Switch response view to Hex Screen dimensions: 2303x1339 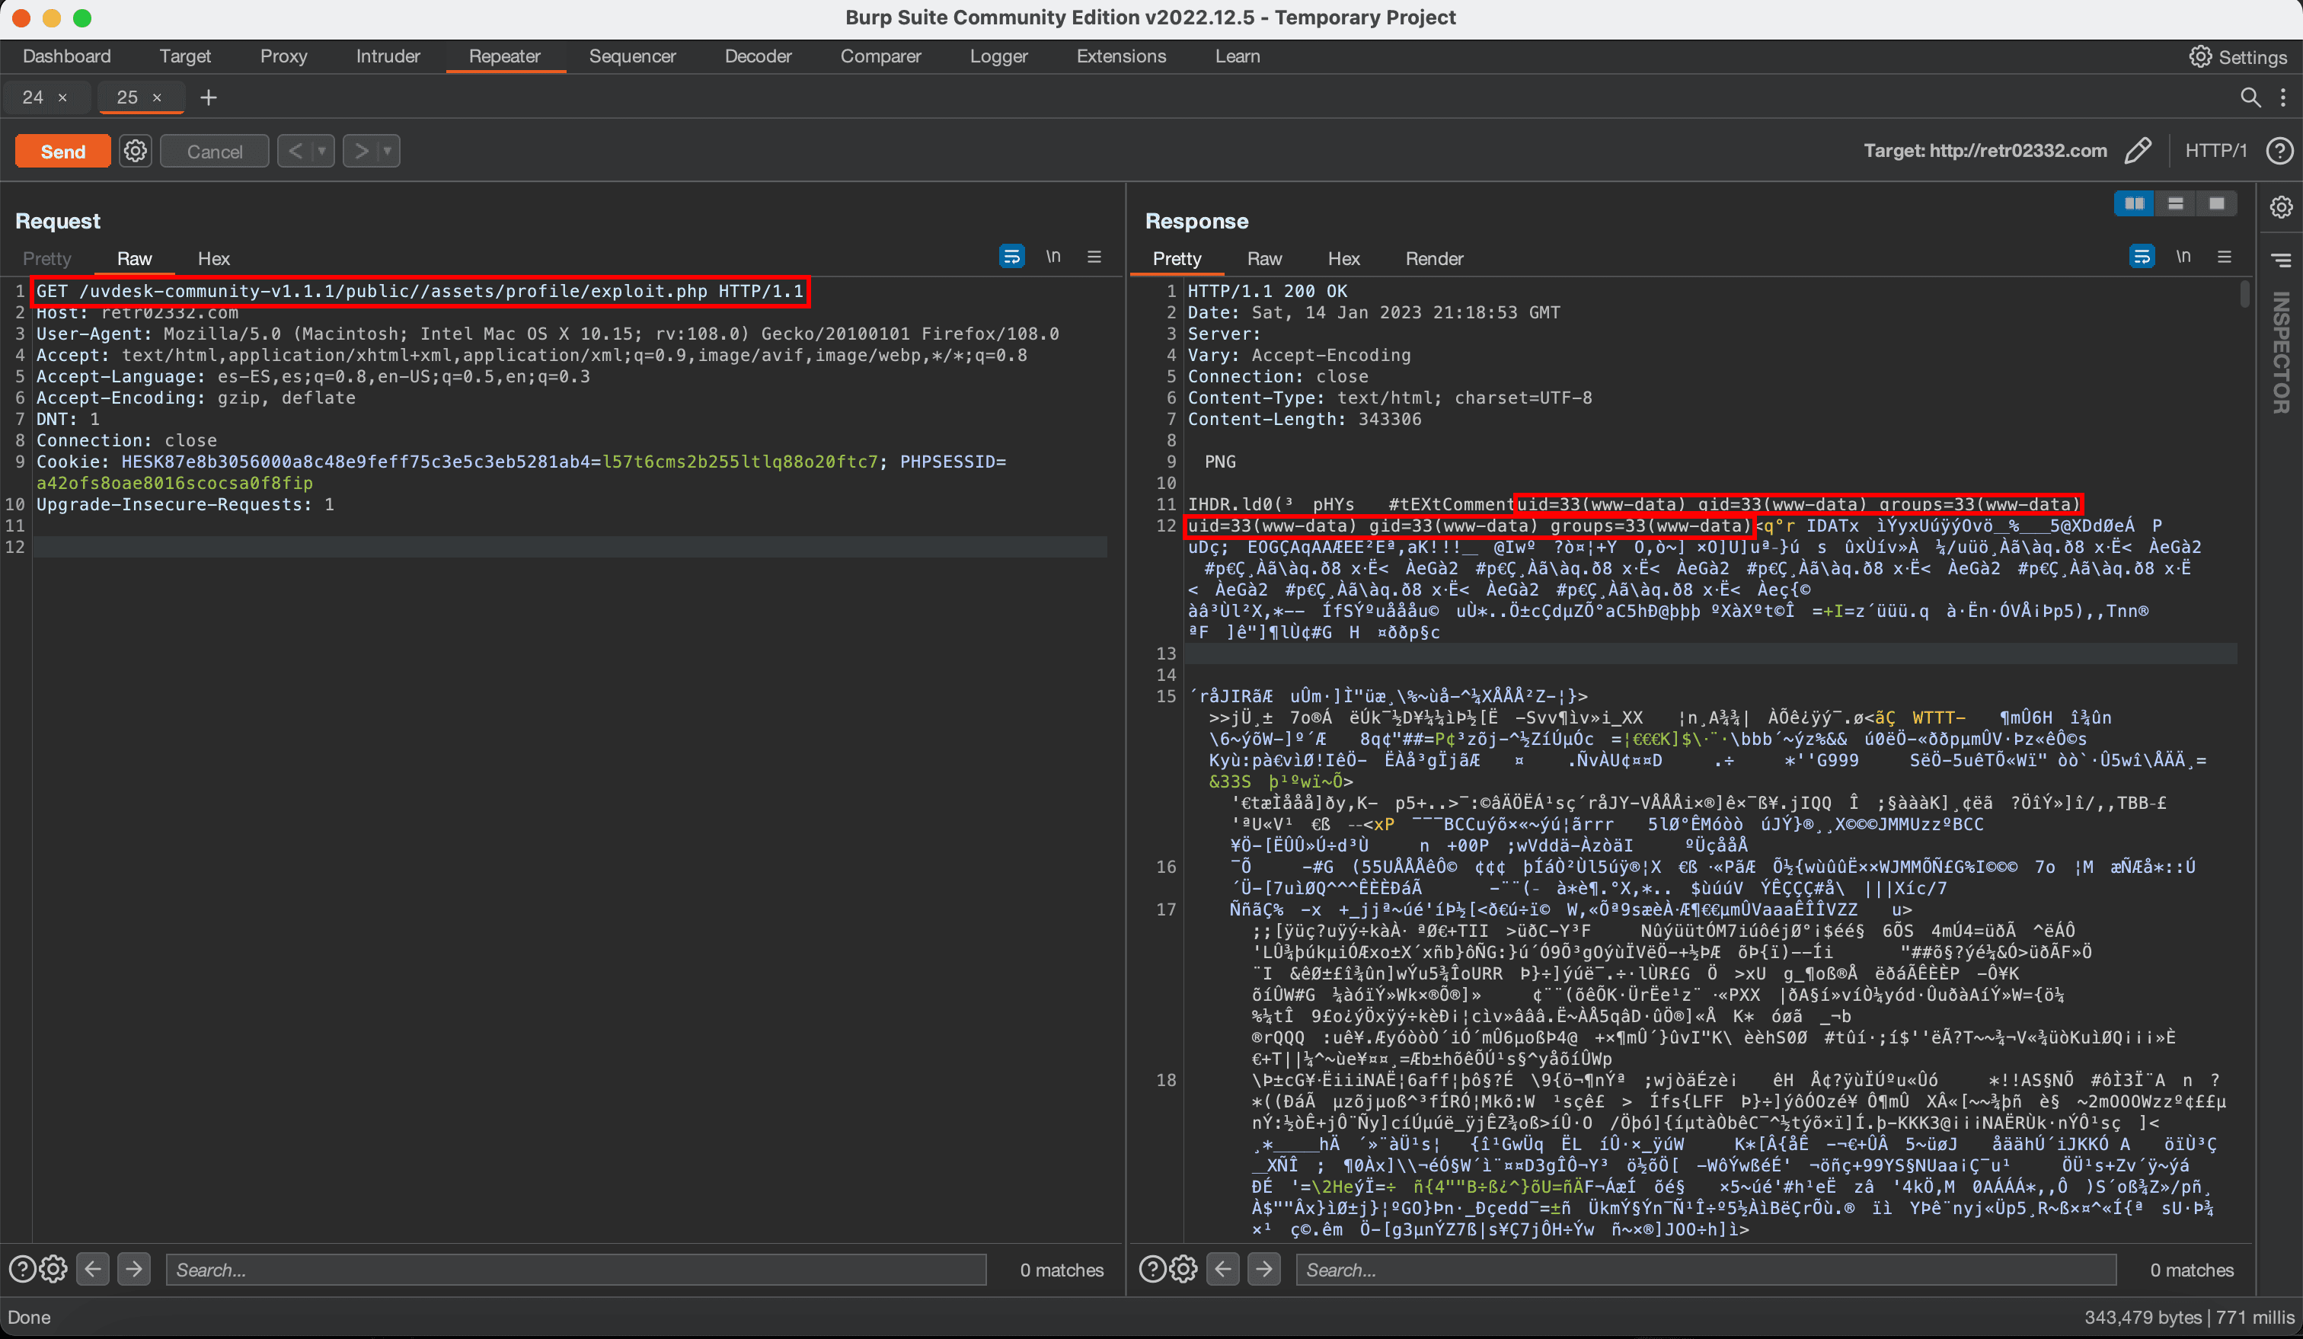1343,259
